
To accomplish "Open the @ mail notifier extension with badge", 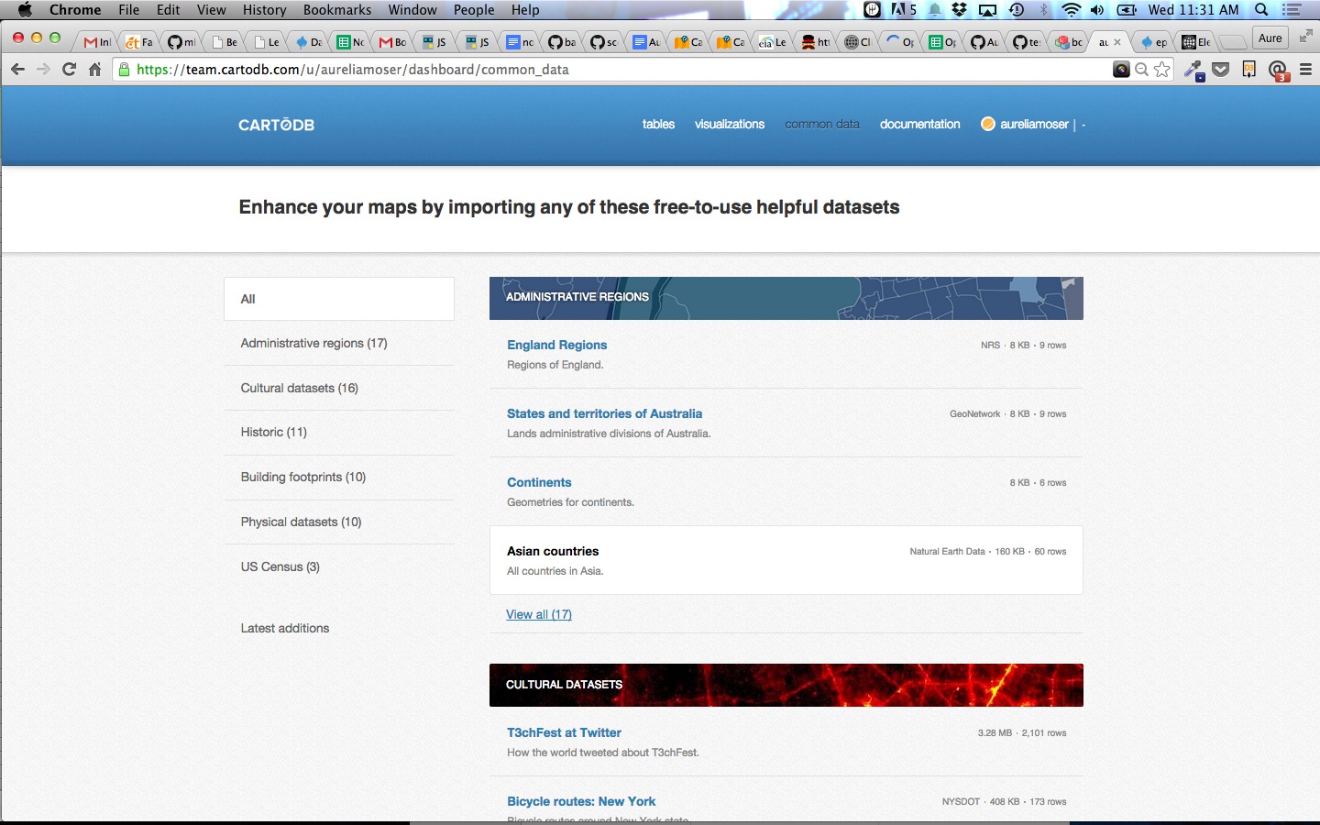I will point(1278,71).
